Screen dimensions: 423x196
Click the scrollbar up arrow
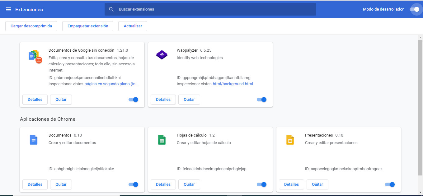pyautogui.click(x=420, y=37)
